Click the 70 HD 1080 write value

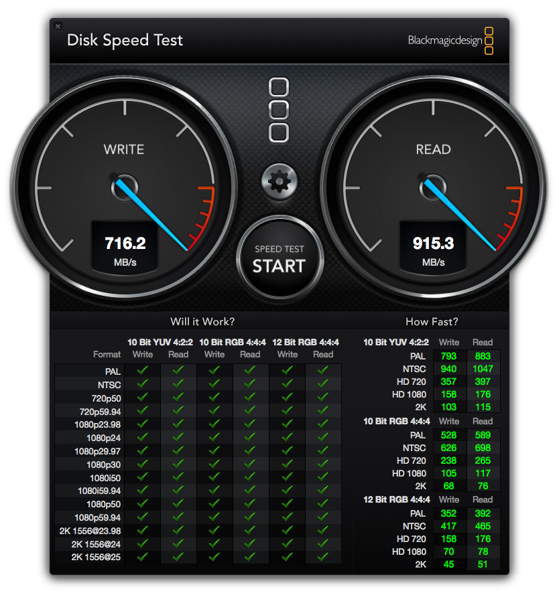pos(449,551)
